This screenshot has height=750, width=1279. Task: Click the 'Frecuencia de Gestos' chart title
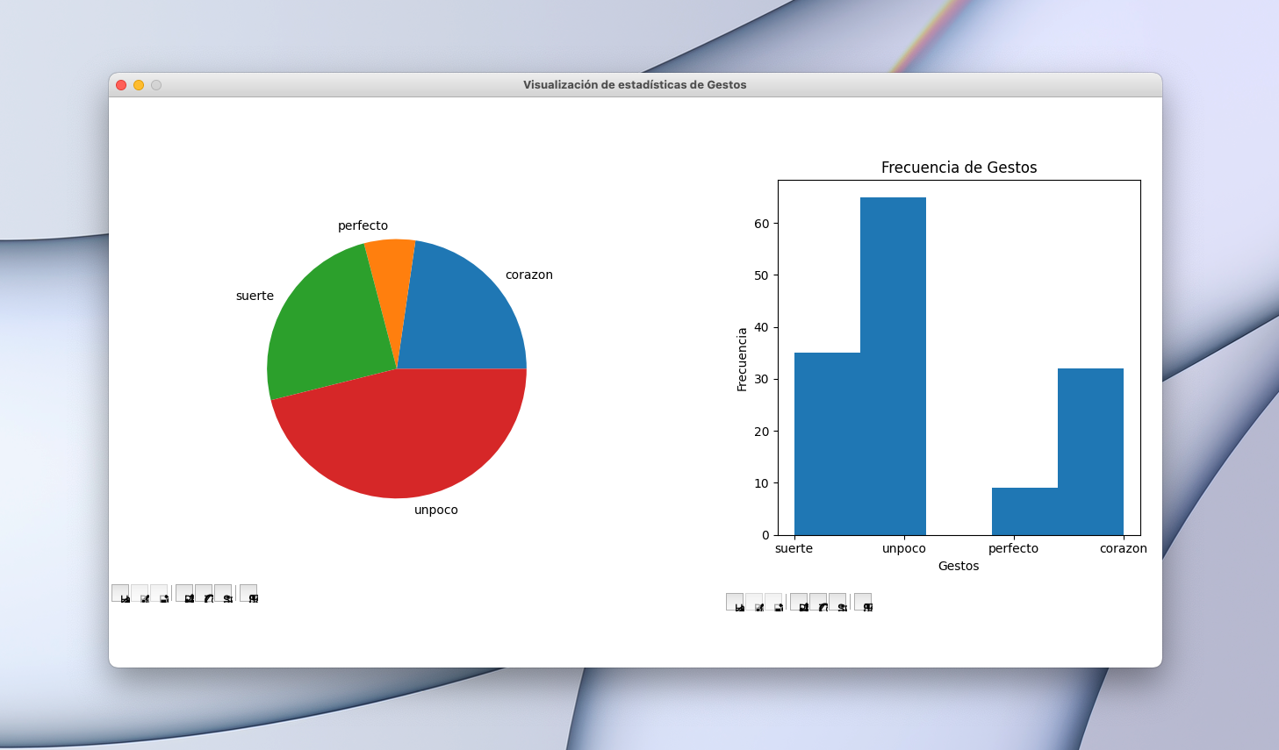click(x=959, y=168)
